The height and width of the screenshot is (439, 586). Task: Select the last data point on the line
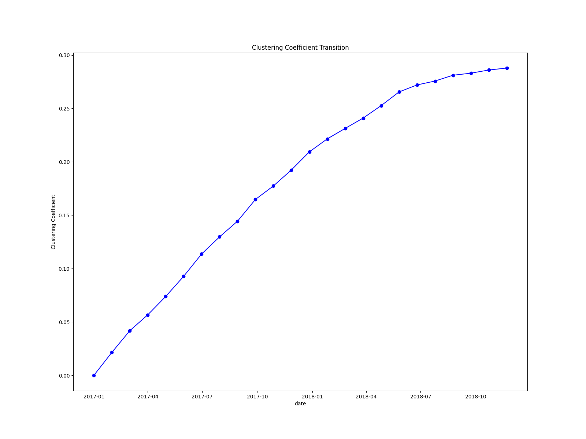[x=507, y=68]
